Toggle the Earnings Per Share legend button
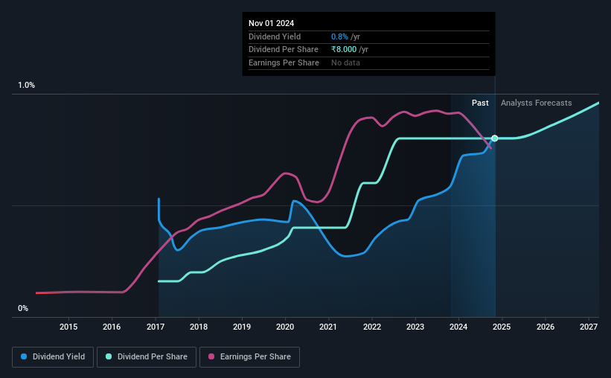 249,357
